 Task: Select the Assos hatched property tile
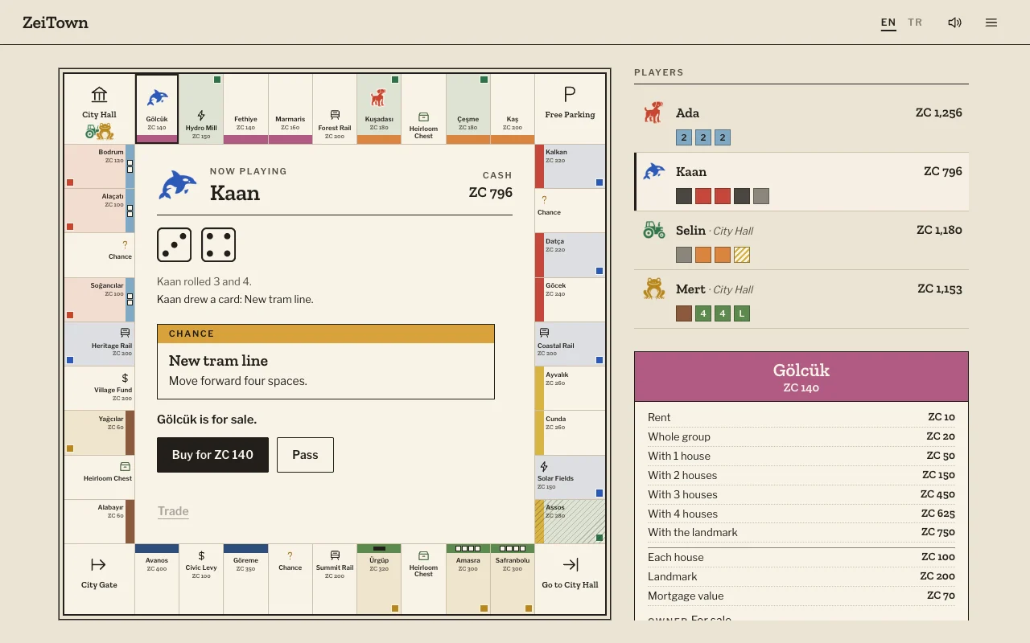click(x=570, y=522)
